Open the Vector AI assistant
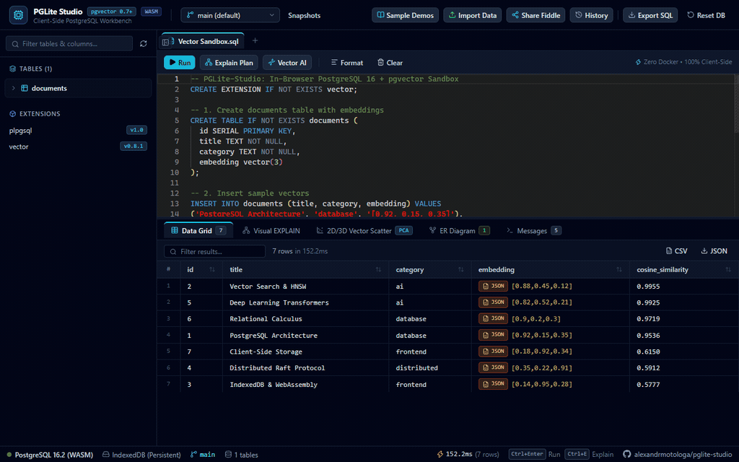739x462 pixels. tap(287, 62)
